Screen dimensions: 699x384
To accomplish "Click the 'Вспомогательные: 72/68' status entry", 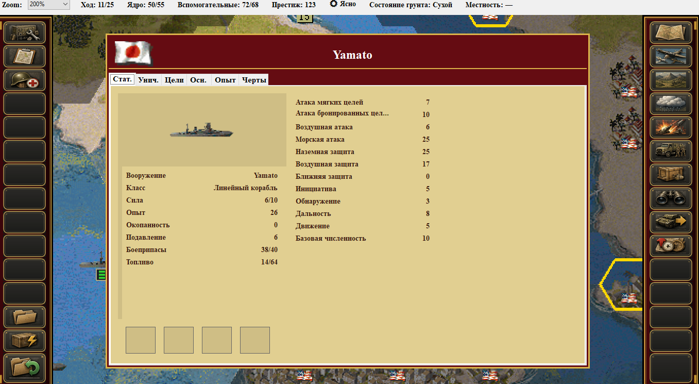I will tap(218, 5).
